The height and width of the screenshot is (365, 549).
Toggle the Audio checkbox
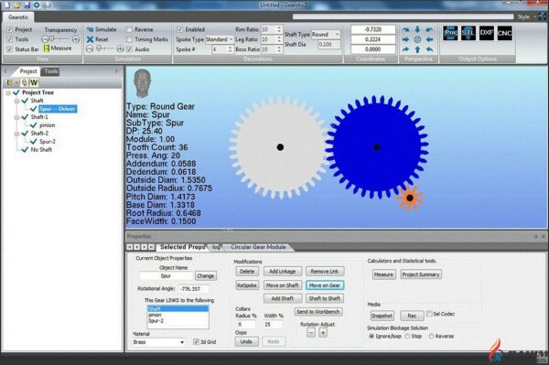click(130, 49)
